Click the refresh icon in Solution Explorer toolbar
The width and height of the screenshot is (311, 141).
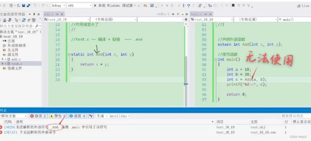coord(24,20)
